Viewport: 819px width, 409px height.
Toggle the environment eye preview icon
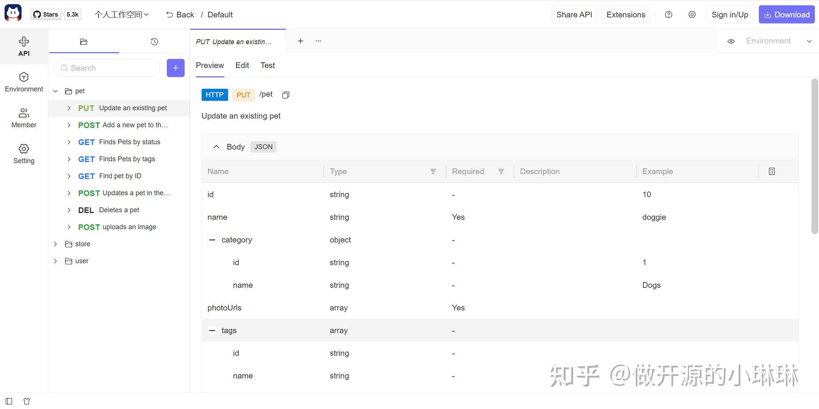coord(731,41)
